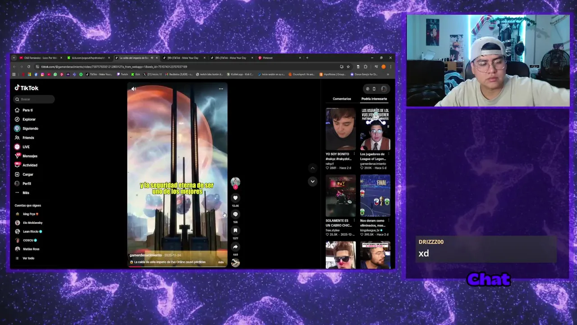Click the coin icon in top pill
The height and width of the screenshot is (325, 577).
pos(367,89)
